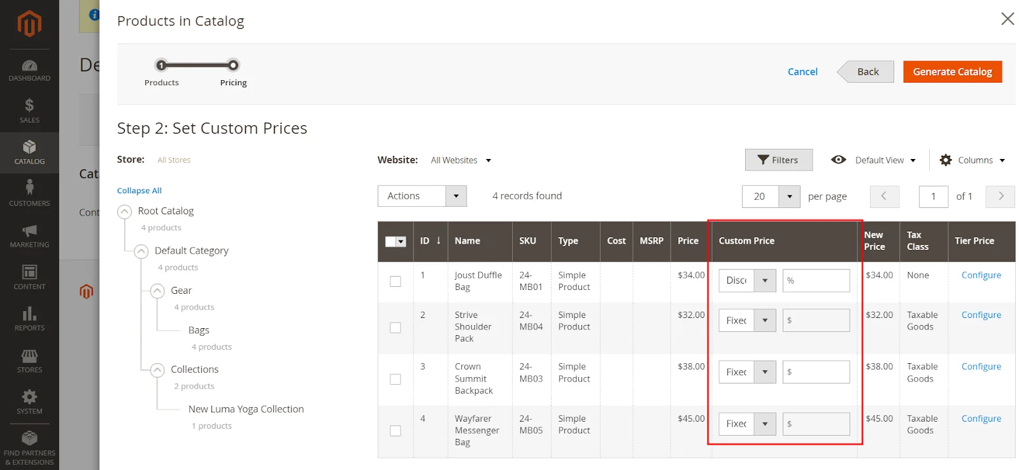Click Configure for Joust Duffle Bag
Viewport: 1019px width, 470px height.
(x=981, y=275)
